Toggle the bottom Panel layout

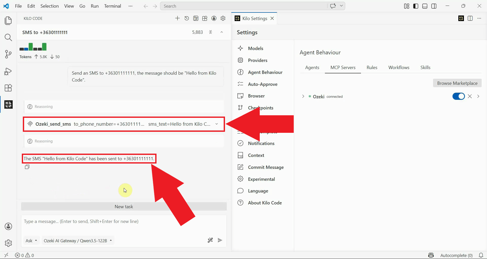(425, 6)
